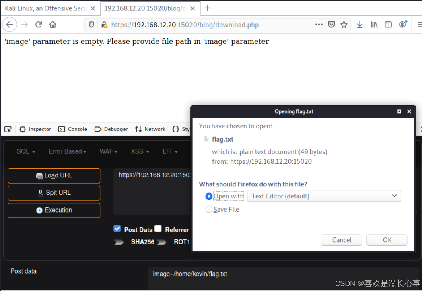Click the text file icon beside flag.txt
The width and height of the screenshot is (422, 291).
tap(206, 138)
